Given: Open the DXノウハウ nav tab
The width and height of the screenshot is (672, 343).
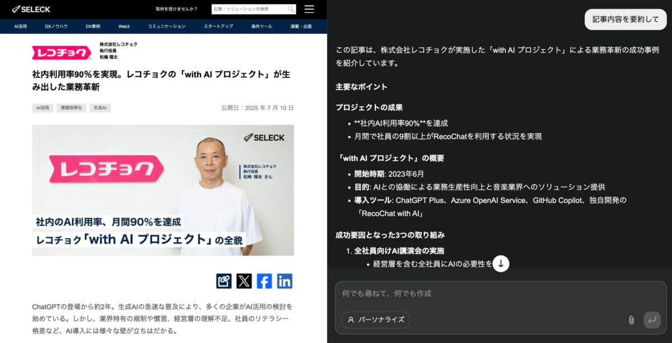Looking at the screenshot, I should pyautogui.click(x=57, y=26).
